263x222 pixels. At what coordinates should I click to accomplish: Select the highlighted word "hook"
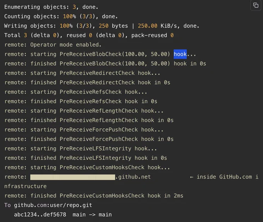pyautogui.click(x=180, y=54)
